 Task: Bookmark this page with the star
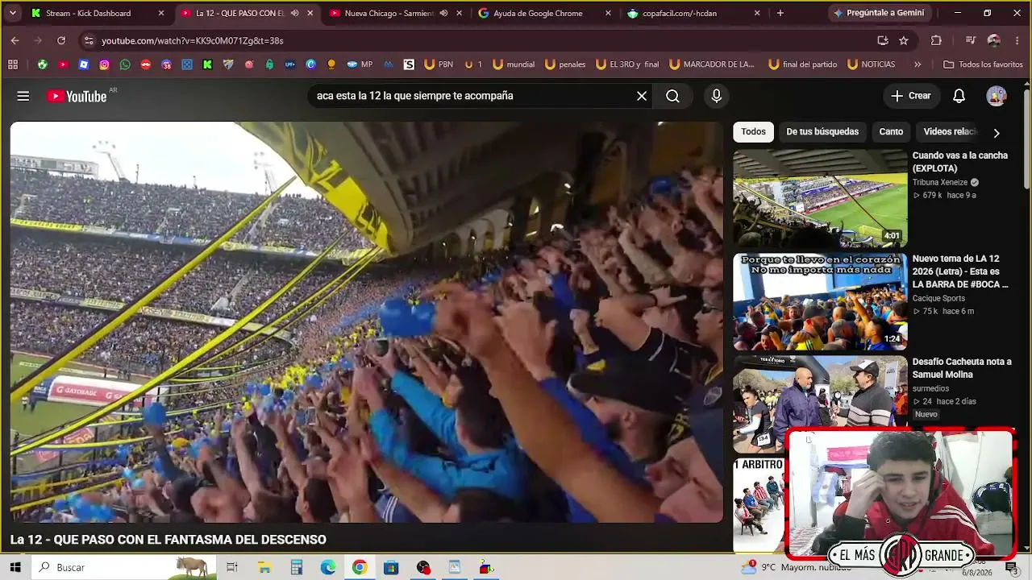[904, 40]
